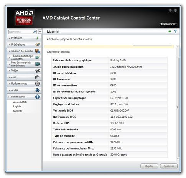Select Matériel under Informations

[x=18, y=111]
